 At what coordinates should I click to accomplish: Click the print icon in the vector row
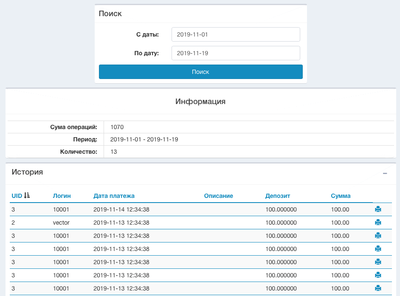pyautogui.click(x=378, y=223)
